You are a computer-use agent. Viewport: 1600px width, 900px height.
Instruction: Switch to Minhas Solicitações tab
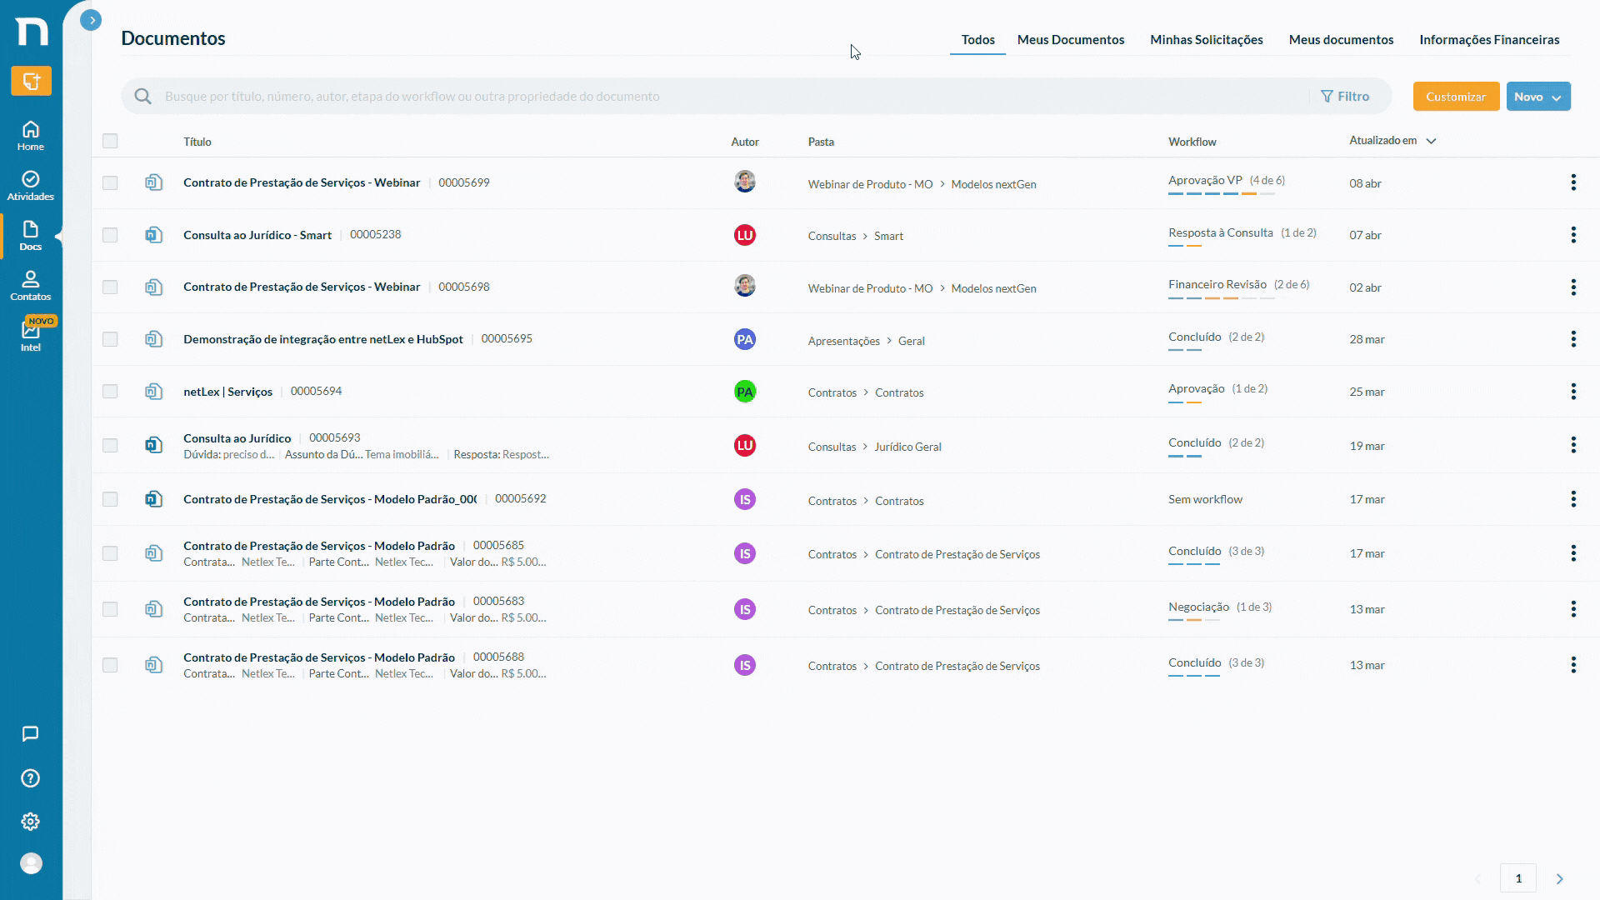[1206, 40]
